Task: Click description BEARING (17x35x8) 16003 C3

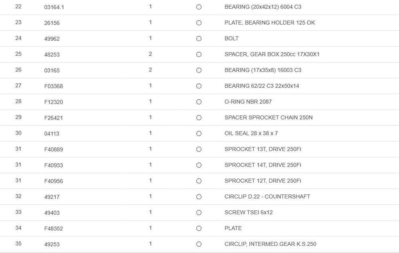Action: [x=263, y=70]
